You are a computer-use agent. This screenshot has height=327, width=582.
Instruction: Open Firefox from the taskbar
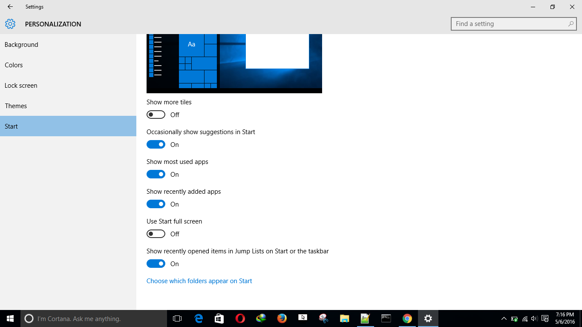pos(282,318)
